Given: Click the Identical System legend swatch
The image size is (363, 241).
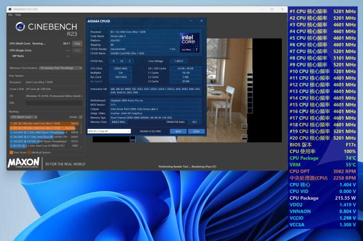Looking at the screenshot, I should pos(29,153).
